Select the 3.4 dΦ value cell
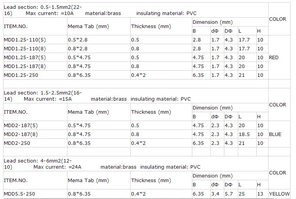 click(x=217, y=194)
